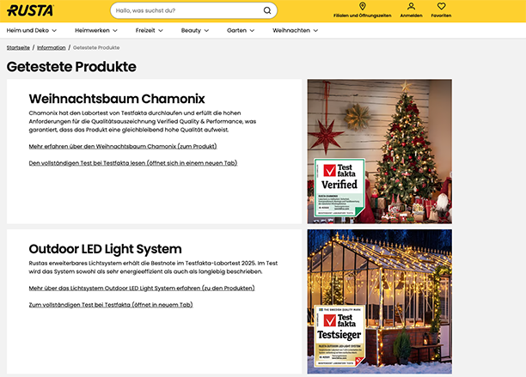Viewport: 526px width, 377px height.
Task: Expand the Weihnachten menu
Action: [x=295, y=30]
